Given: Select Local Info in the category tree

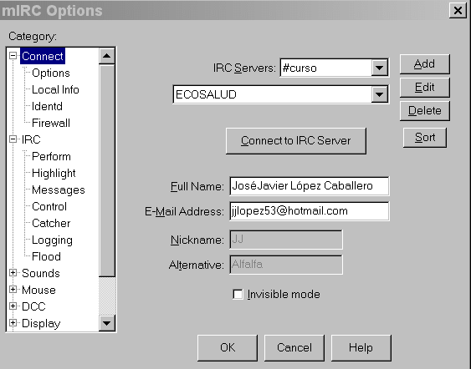Looking at the screenshot, I should 55,89.
